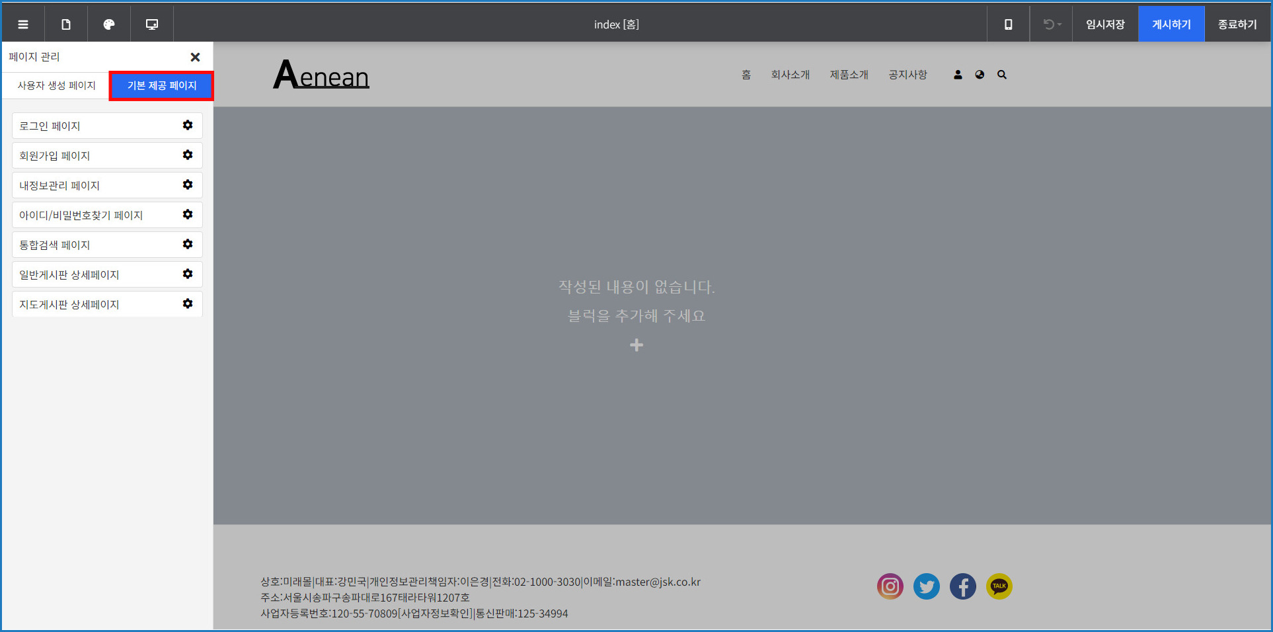Select 내정보관리 페이지 in the list
Screen dimensions: 1273x632
[59, 186]
